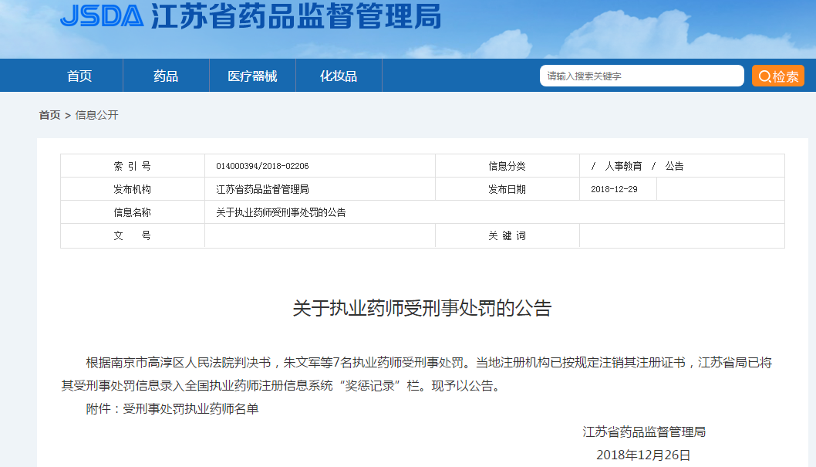Image resolution: width=816 pixels, height=467 pixels.
Task: Open the 化妆品 navigation tab
Action: (339, 76)
